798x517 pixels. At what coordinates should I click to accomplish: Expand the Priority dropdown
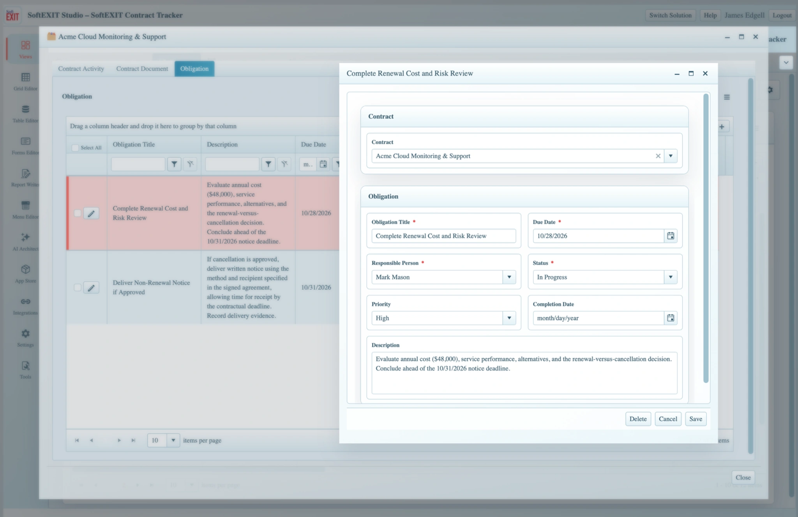coord(509,318)
